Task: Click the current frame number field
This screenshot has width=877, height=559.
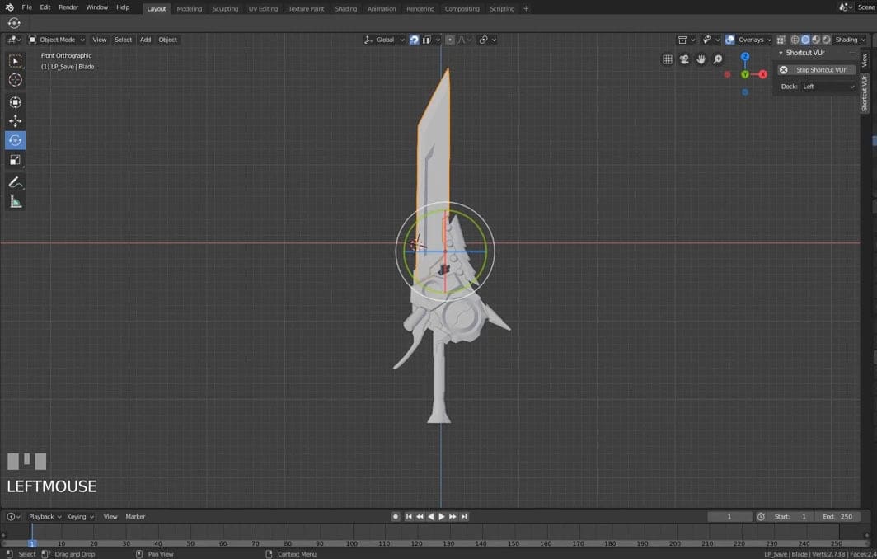Action: (x=729, y=516)
